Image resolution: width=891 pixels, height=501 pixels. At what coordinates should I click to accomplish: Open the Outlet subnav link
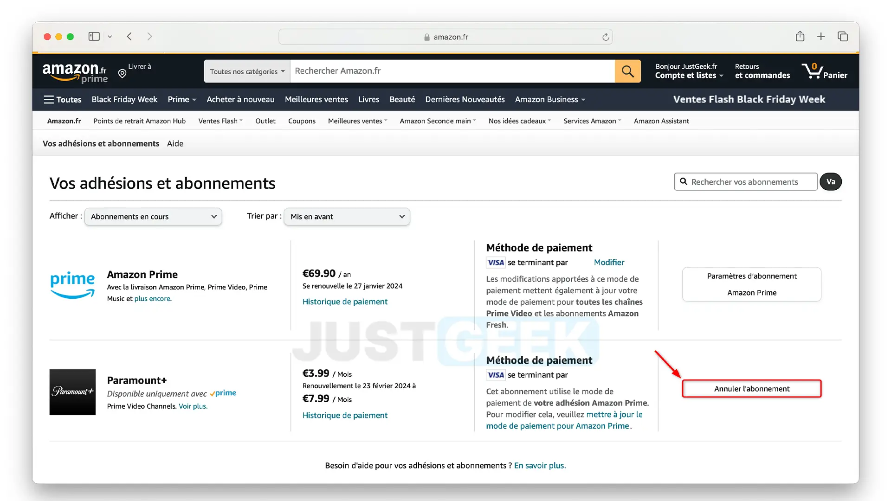[265, 121]
